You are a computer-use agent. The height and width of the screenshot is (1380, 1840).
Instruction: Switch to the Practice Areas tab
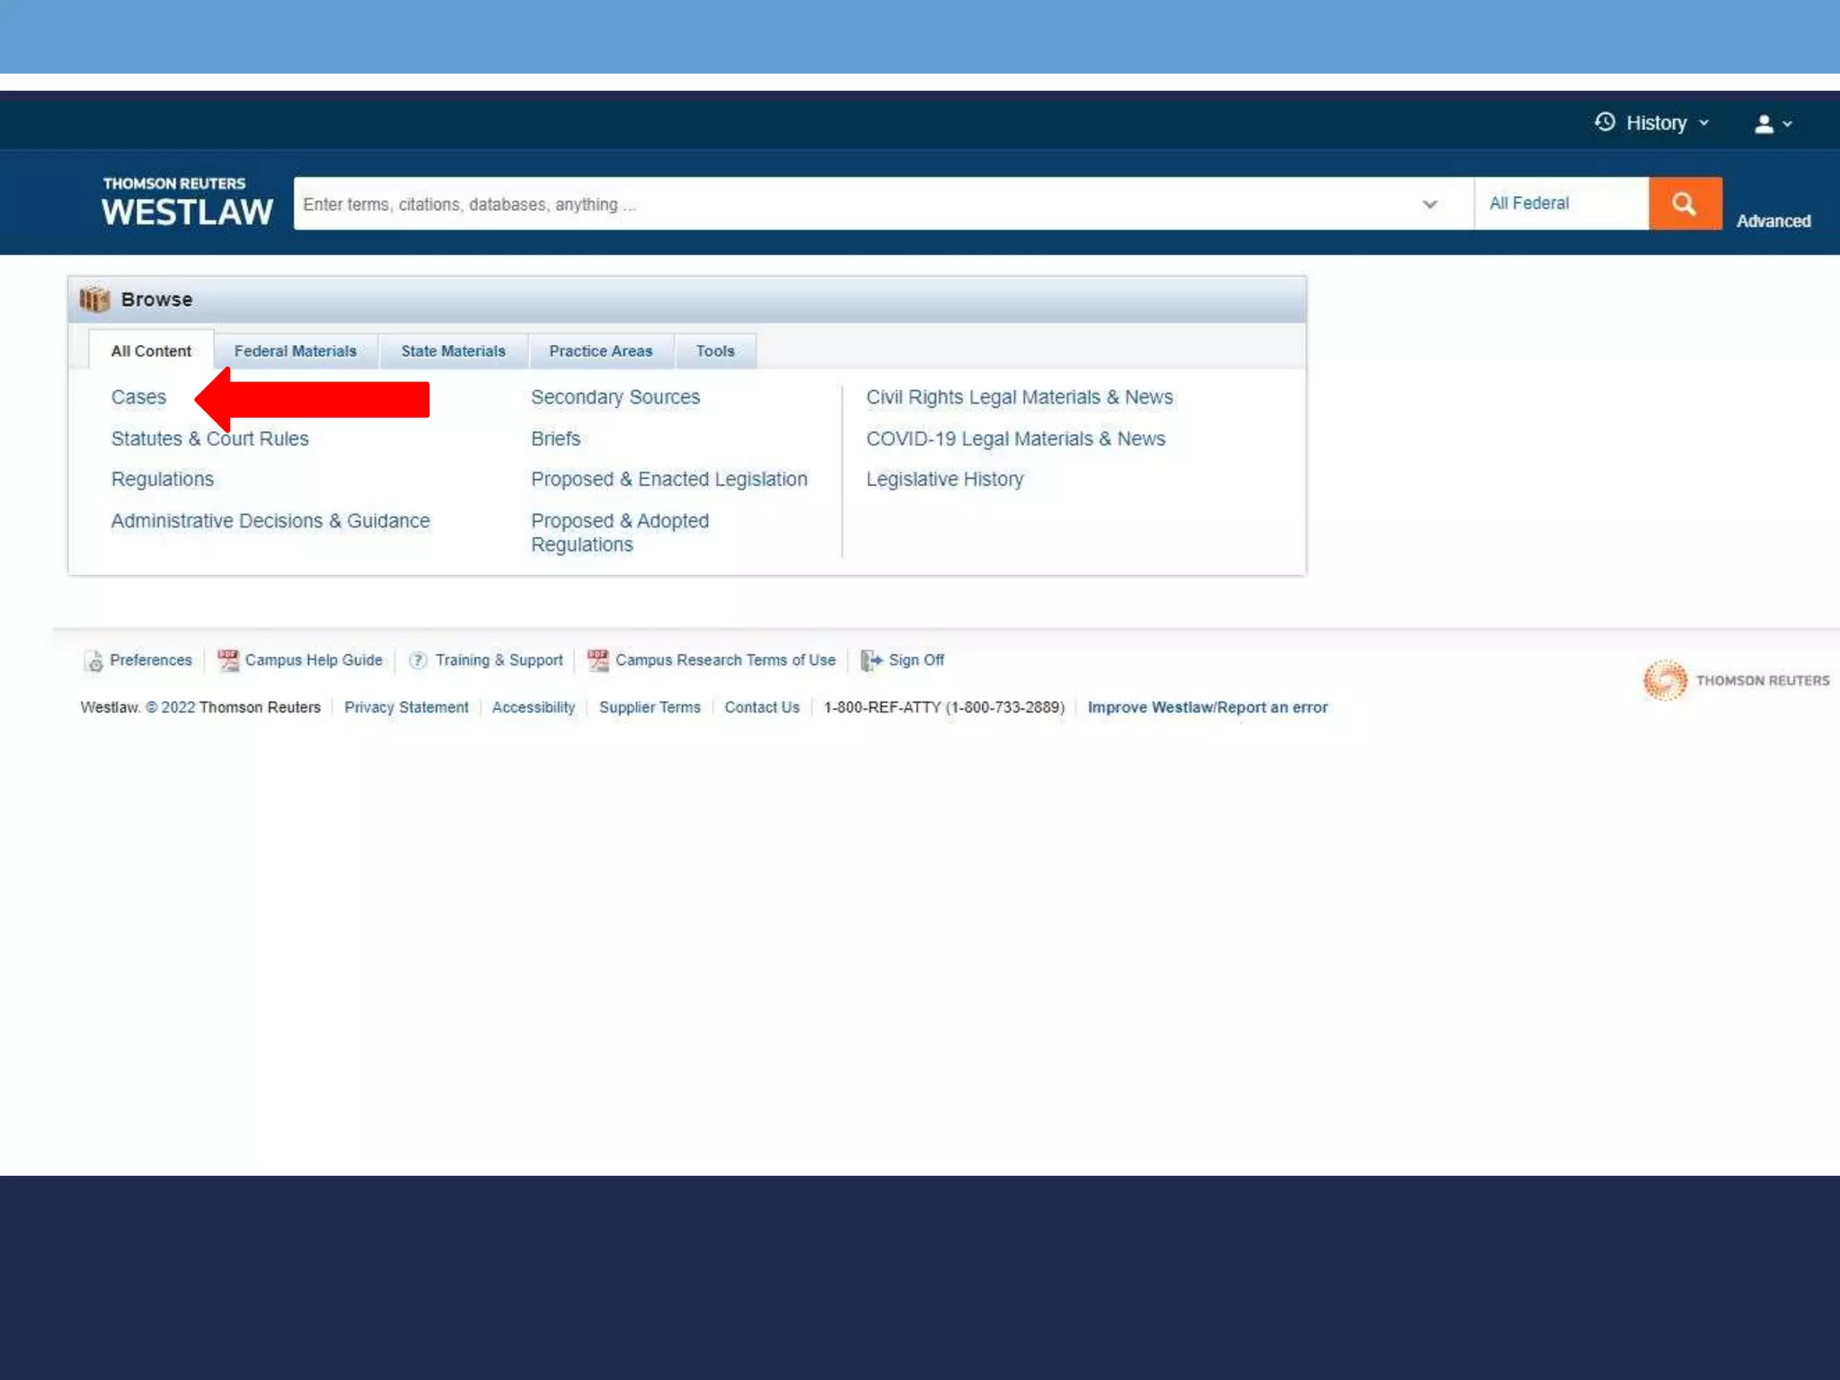[600, 351]
